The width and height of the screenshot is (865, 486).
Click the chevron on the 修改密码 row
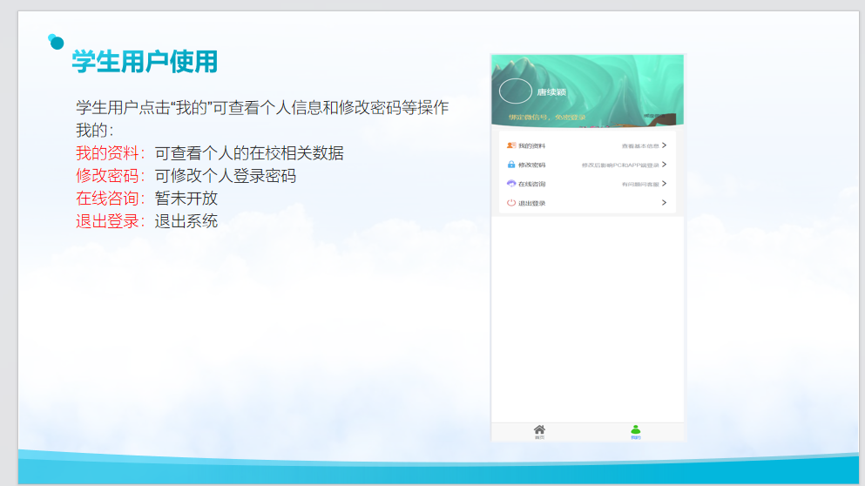coord(665,165)
